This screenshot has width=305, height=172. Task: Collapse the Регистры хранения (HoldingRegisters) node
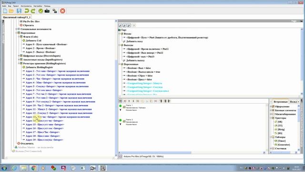19,64
